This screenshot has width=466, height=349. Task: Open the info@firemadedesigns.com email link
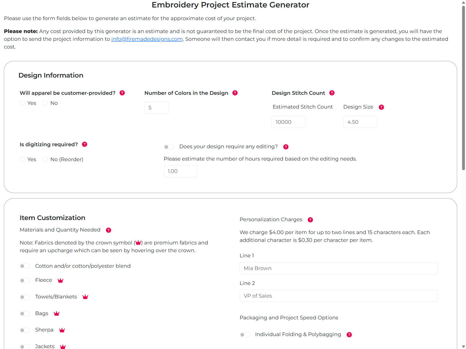pyautogui.click(x=147, y=39)
